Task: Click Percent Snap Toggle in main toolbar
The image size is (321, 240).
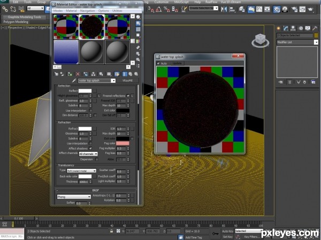Action: click(x=166, y=9)
